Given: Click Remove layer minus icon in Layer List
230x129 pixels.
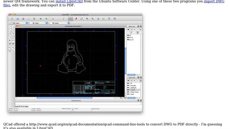Looking at the screenshot, I should pos(137,81).
